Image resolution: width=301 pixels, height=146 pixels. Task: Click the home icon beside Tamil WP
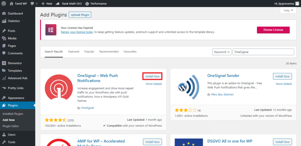point(11,4)
